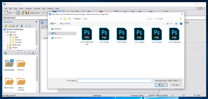Open the Favorites menu

click(x=37, y=9)
